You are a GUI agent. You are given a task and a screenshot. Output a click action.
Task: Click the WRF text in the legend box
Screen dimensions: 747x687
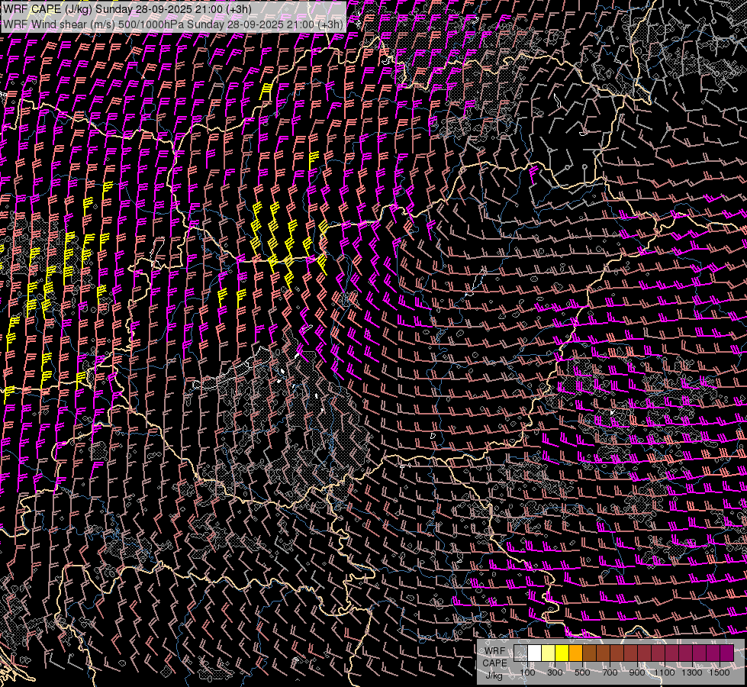tap(494, 650)
